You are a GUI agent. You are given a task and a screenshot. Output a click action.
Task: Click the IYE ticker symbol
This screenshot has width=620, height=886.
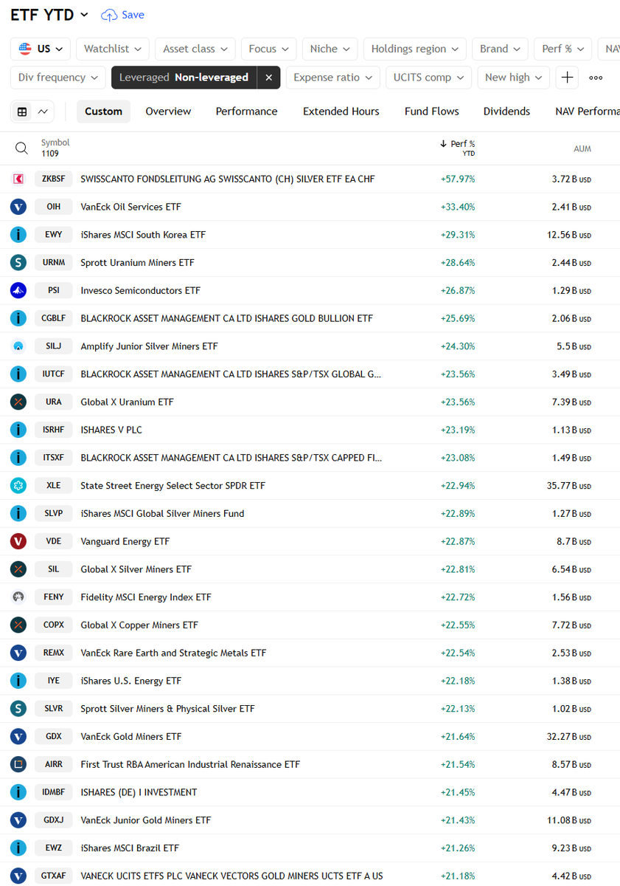coord(53,681)
